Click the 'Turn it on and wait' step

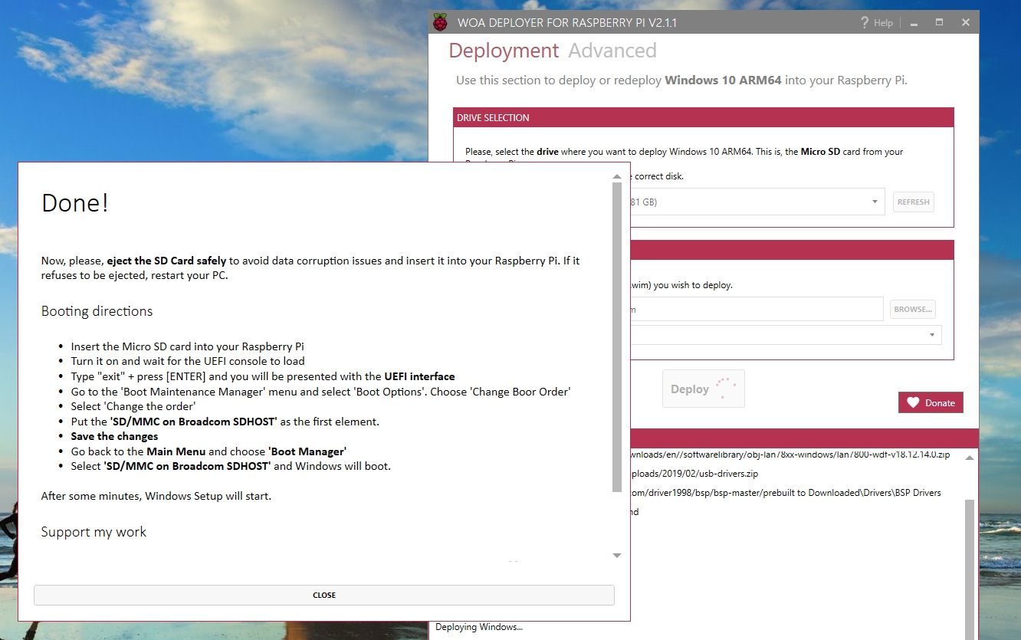(188, 361)
